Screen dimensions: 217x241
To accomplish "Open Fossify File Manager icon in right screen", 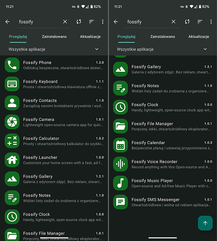I will click(120, 126).
